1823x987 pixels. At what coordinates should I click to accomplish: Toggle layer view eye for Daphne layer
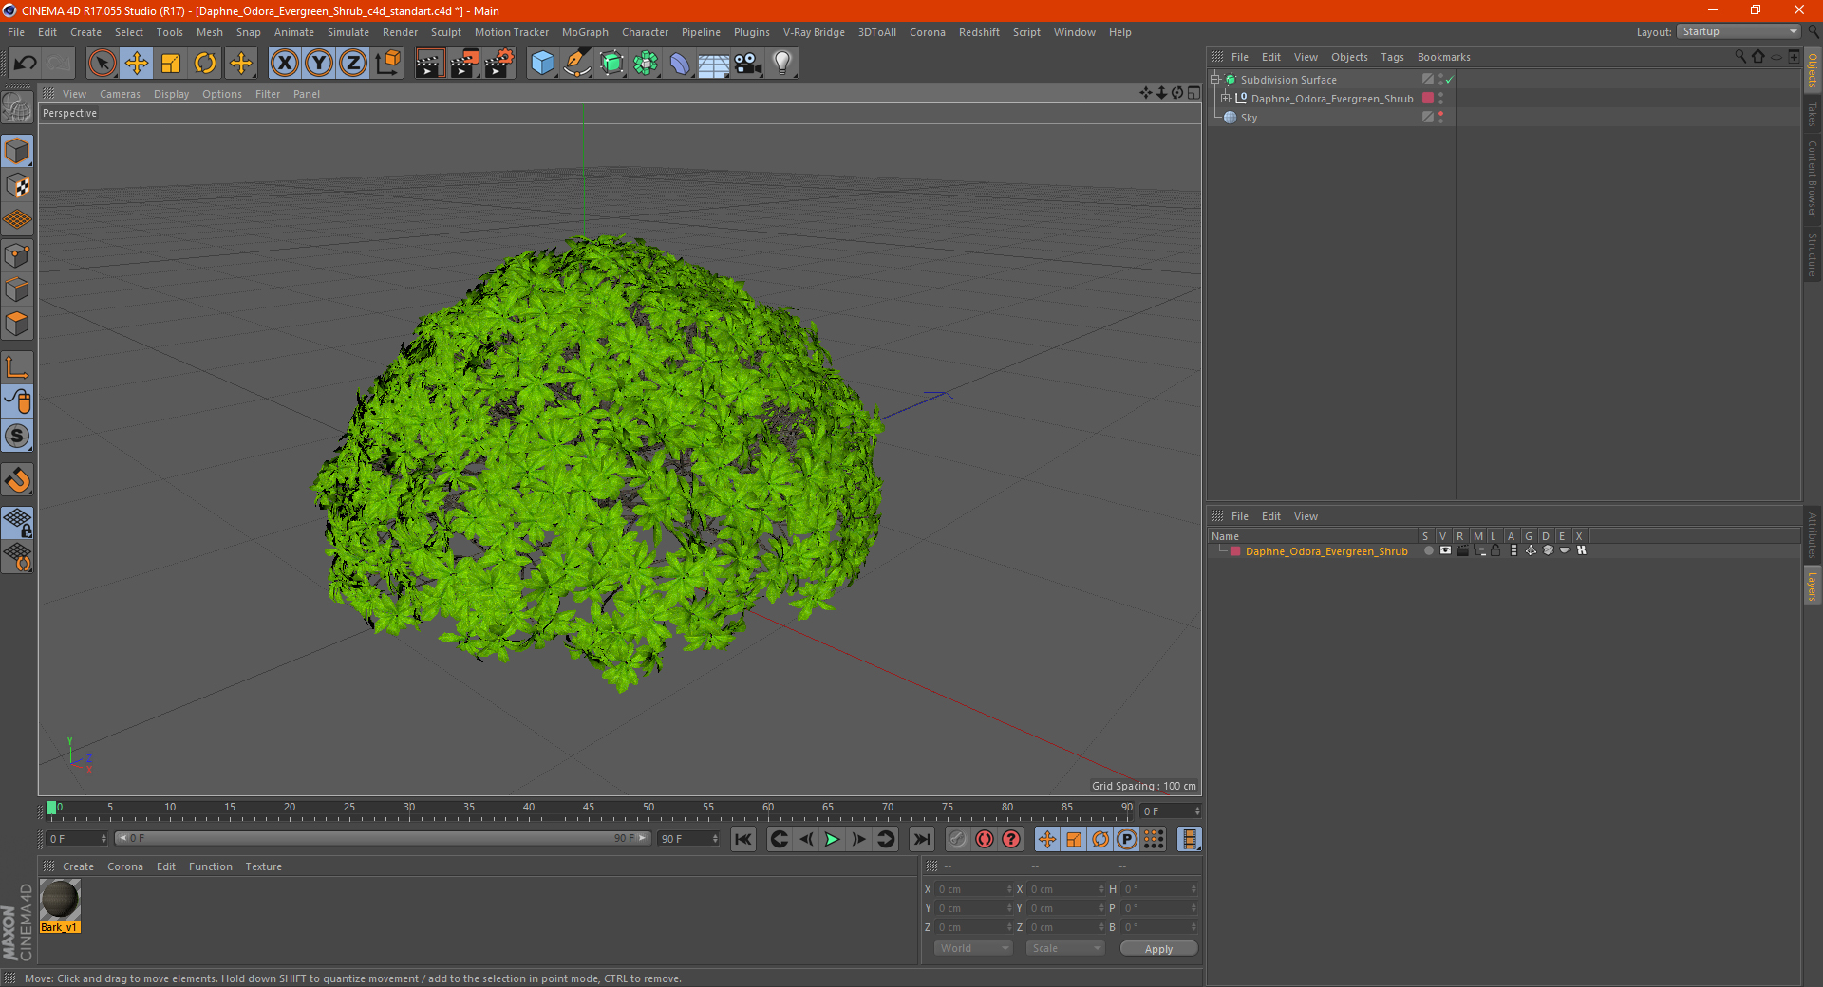(1445, 550)
